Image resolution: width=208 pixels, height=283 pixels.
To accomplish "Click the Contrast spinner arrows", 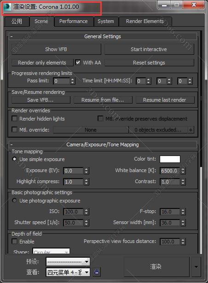I will [183, 182].
